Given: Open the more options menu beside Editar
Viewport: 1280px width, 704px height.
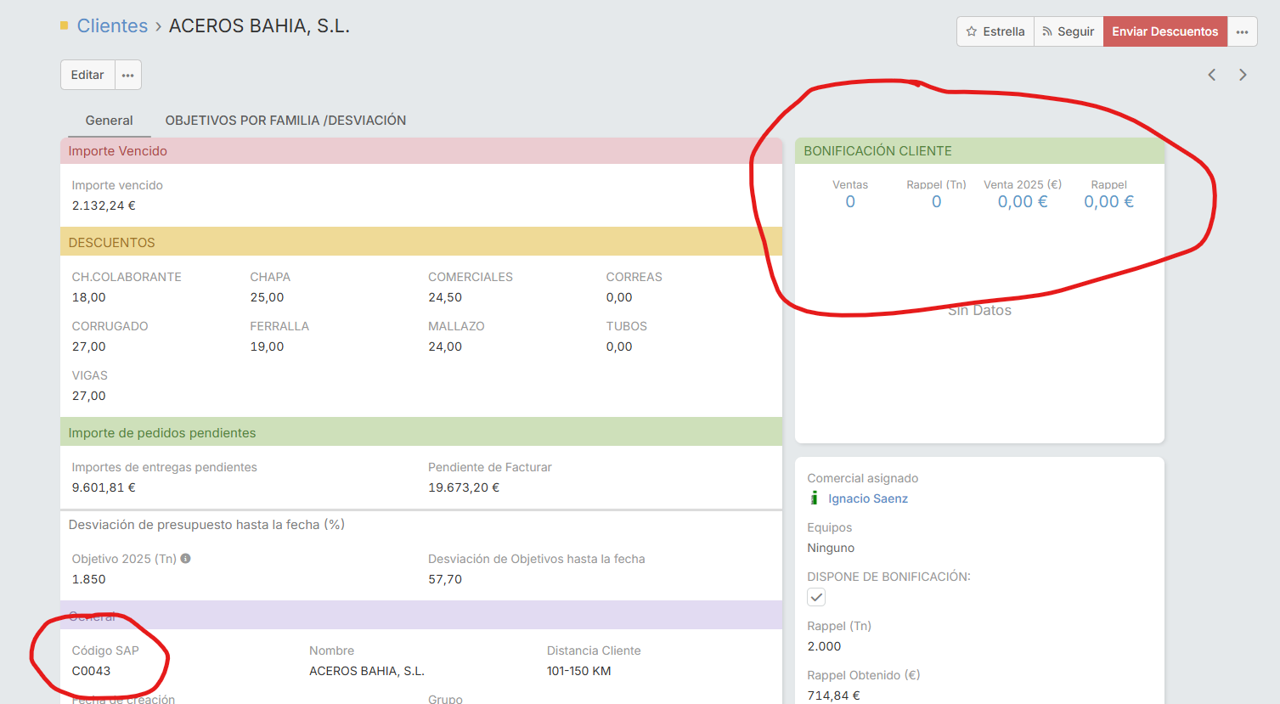Looking at the screenshot, I should click(127, 75).
